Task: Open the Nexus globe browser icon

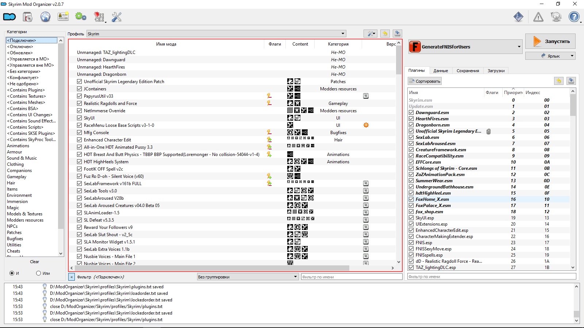Action: [45, 17]
